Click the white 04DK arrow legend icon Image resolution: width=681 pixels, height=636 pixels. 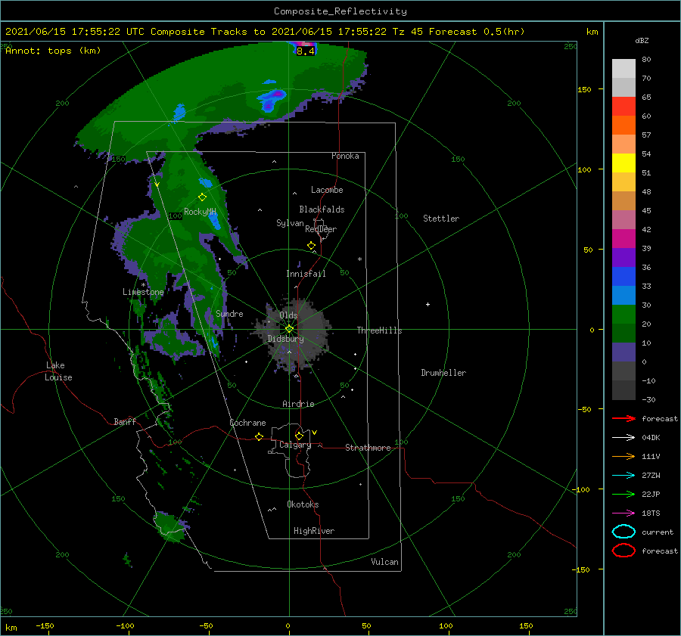tap(623, 438)
